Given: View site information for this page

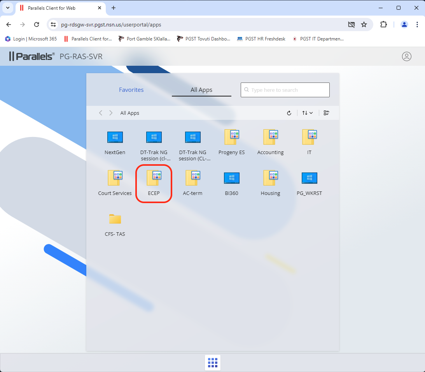Looking at the screenshot, I should click(53, 25).
